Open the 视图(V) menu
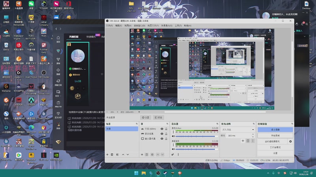 [x=128, y=26]
